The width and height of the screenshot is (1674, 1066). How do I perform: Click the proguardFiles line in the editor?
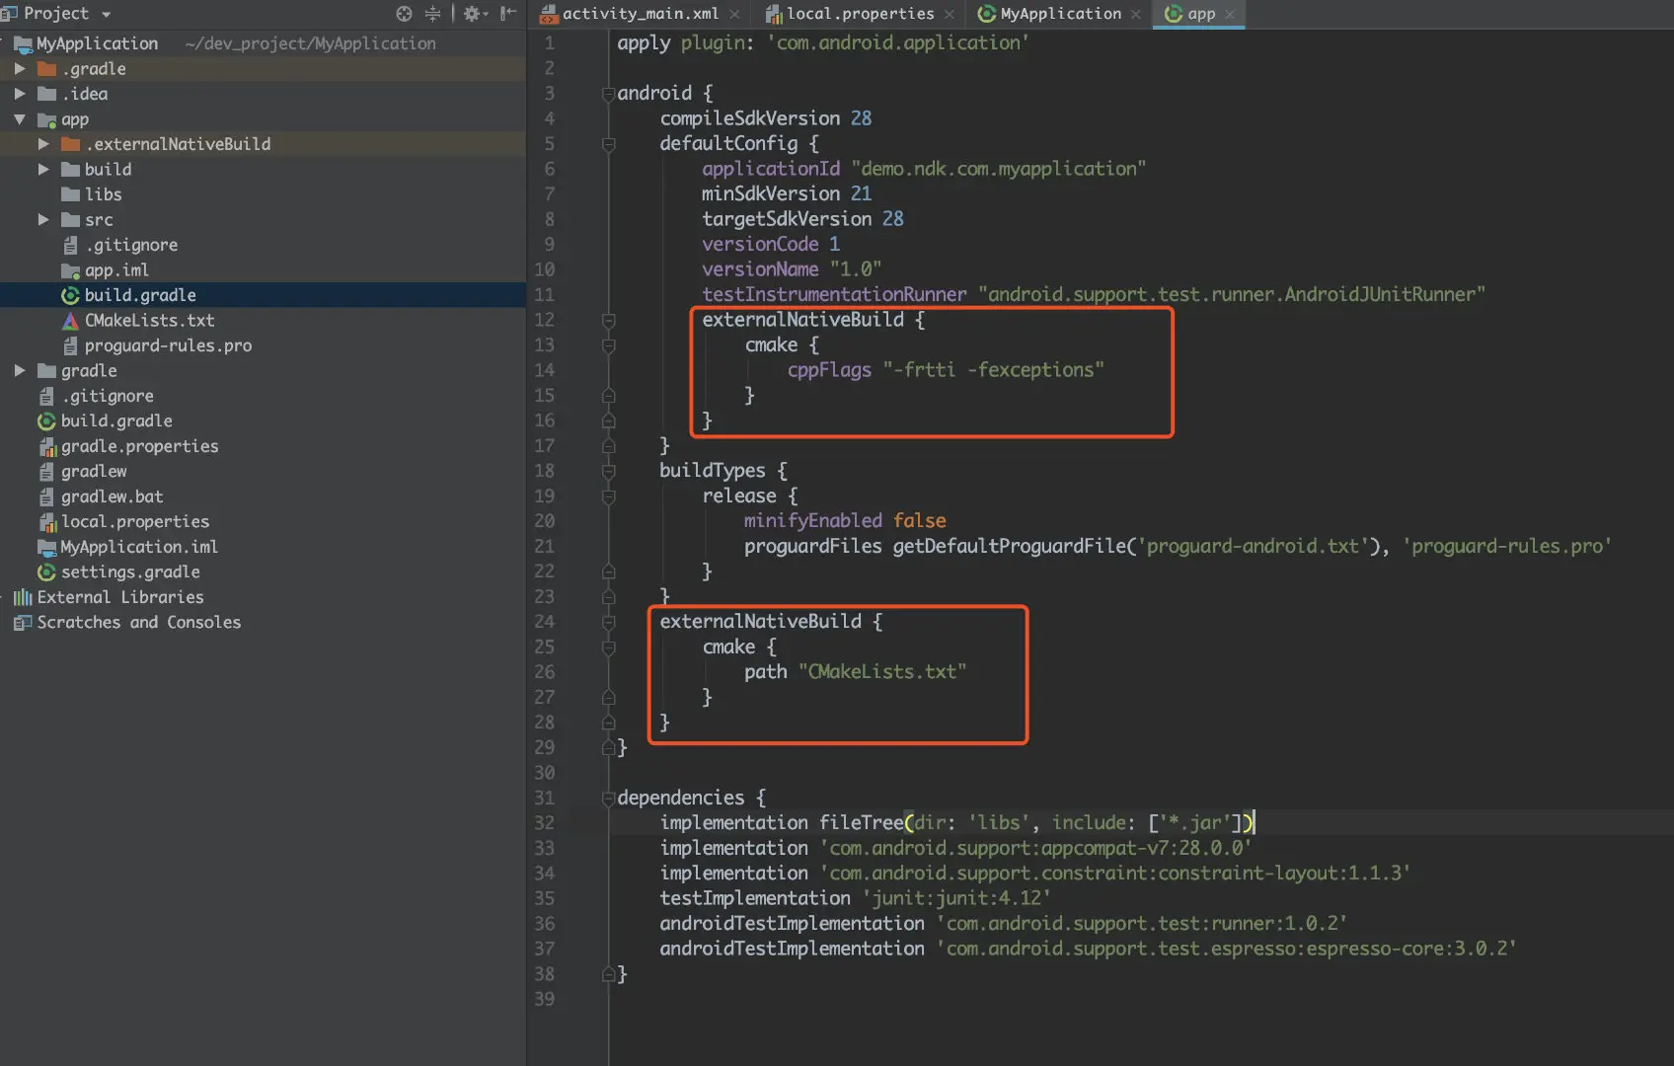coord(1178,547)
